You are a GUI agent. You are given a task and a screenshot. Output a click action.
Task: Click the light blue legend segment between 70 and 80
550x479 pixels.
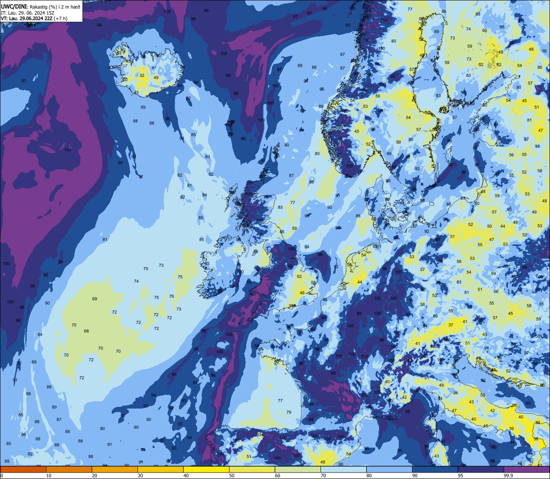(343, 469)
